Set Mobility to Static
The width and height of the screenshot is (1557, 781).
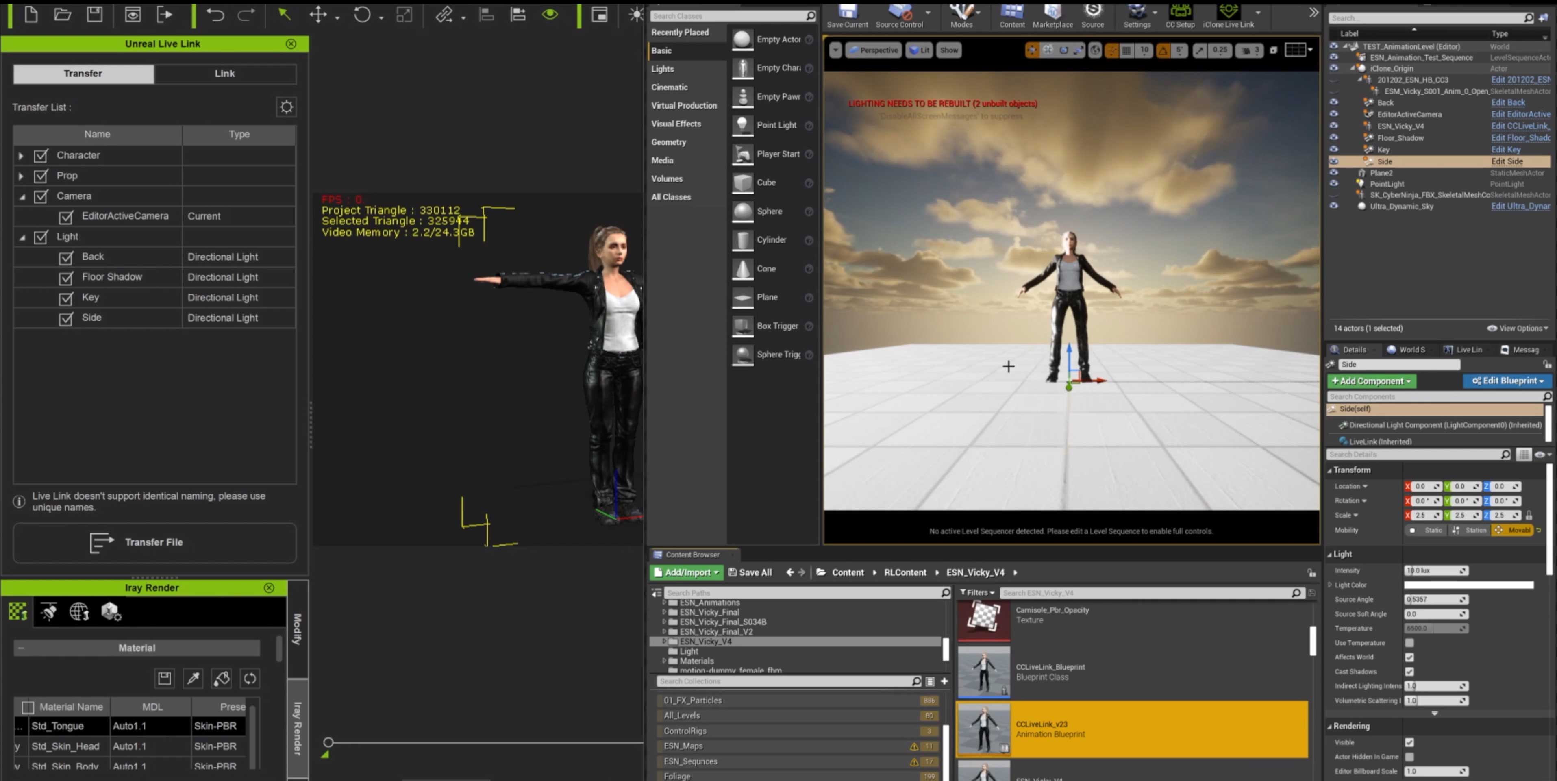[x=1427, y=530]
